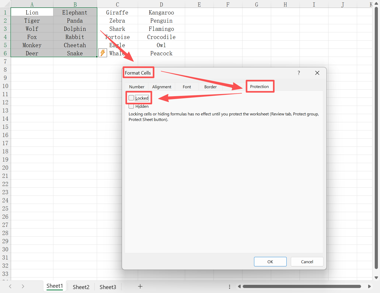Switch to the Font tab

[x=187, y=87]
